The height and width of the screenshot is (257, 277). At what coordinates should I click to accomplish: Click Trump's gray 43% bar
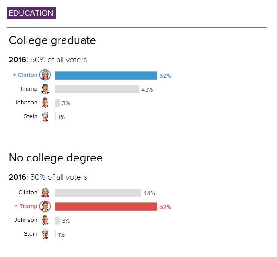[x=97, y=89]
